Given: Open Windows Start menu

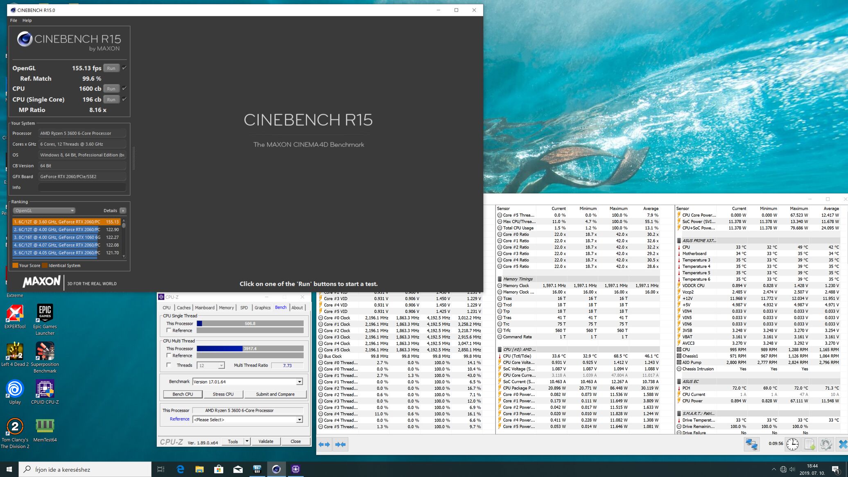Looking at the screenshot, I should click(9, 469).
